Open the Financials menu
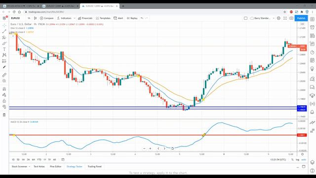The height and width of the screenshot is (178, 316). pos(85,18)
